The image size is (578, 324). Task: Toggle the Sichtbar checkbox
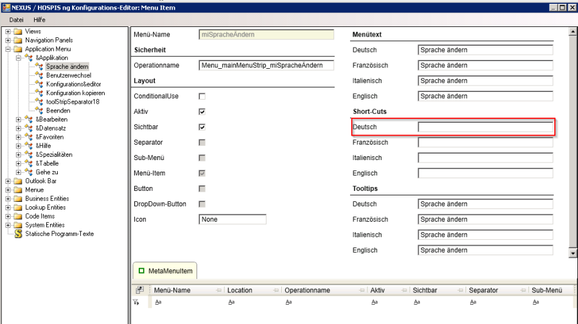pos(202,127)
